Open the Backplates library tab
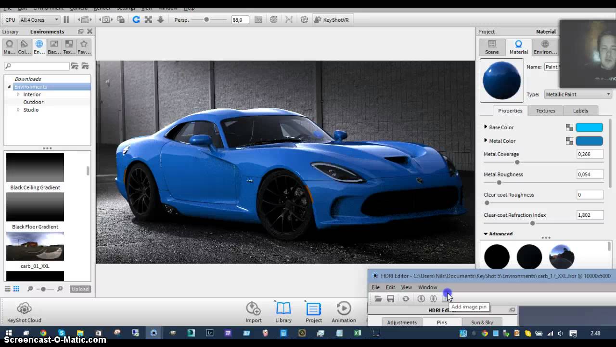 pos(54,47)
